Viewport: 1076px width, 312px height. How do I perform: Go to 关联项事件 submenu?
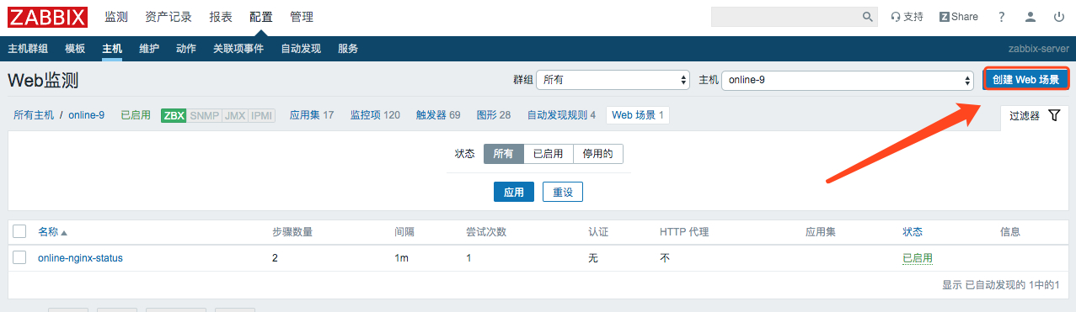click(238, 49)
